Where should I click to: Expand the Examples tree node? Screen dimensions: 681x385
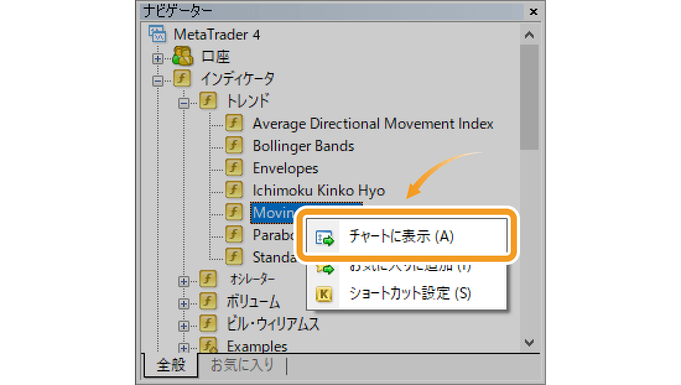click(x=184, y=347)
